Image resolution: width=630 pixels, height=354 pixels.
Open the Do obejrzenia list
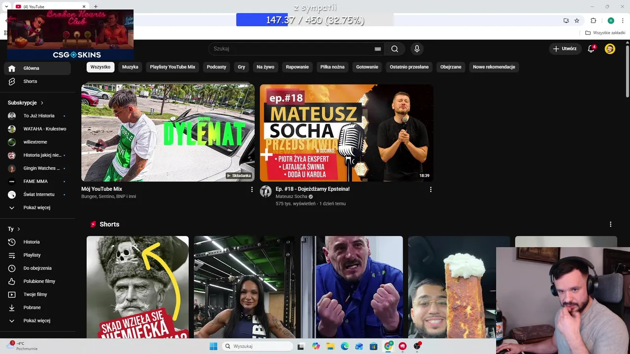coord(37,268)
